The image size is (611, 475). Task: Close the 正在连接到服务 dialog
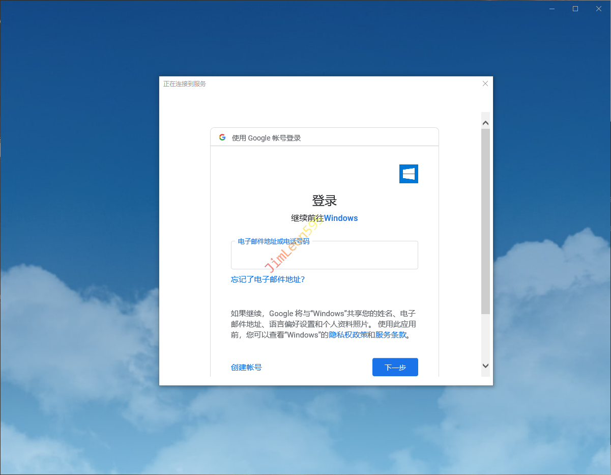(485, 83)
